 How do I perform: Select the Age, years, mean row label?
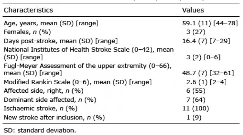51,23
